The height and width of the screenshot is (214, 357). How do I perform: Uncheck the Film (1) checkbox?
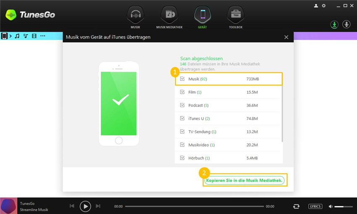182,92
